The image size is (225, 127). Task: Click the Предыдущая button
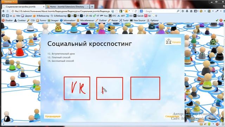coord(53,116)
